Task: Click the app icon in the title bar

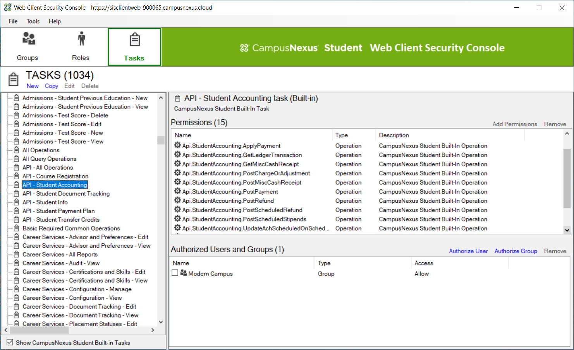Action: click(x=8, y=7)
